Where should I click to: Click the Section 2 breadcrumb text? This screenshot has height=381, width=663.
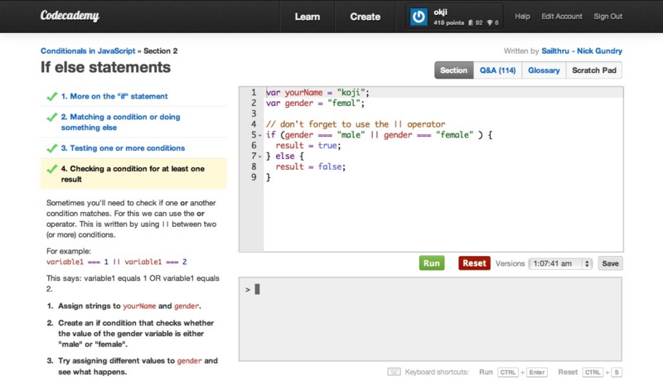(161, 51)
